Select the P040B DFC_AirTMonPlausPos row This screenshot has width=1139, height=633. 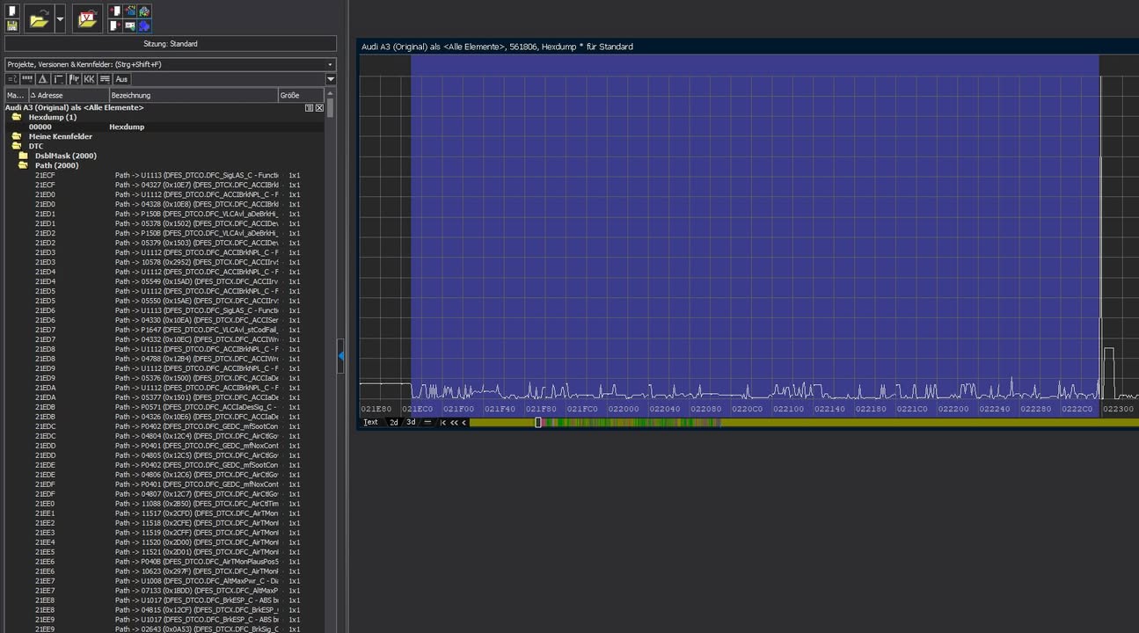click(x=164, y=562)
